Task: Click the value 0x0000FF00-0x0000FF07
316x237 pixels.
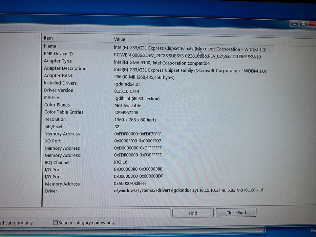Action: click(x=138, y=141)
